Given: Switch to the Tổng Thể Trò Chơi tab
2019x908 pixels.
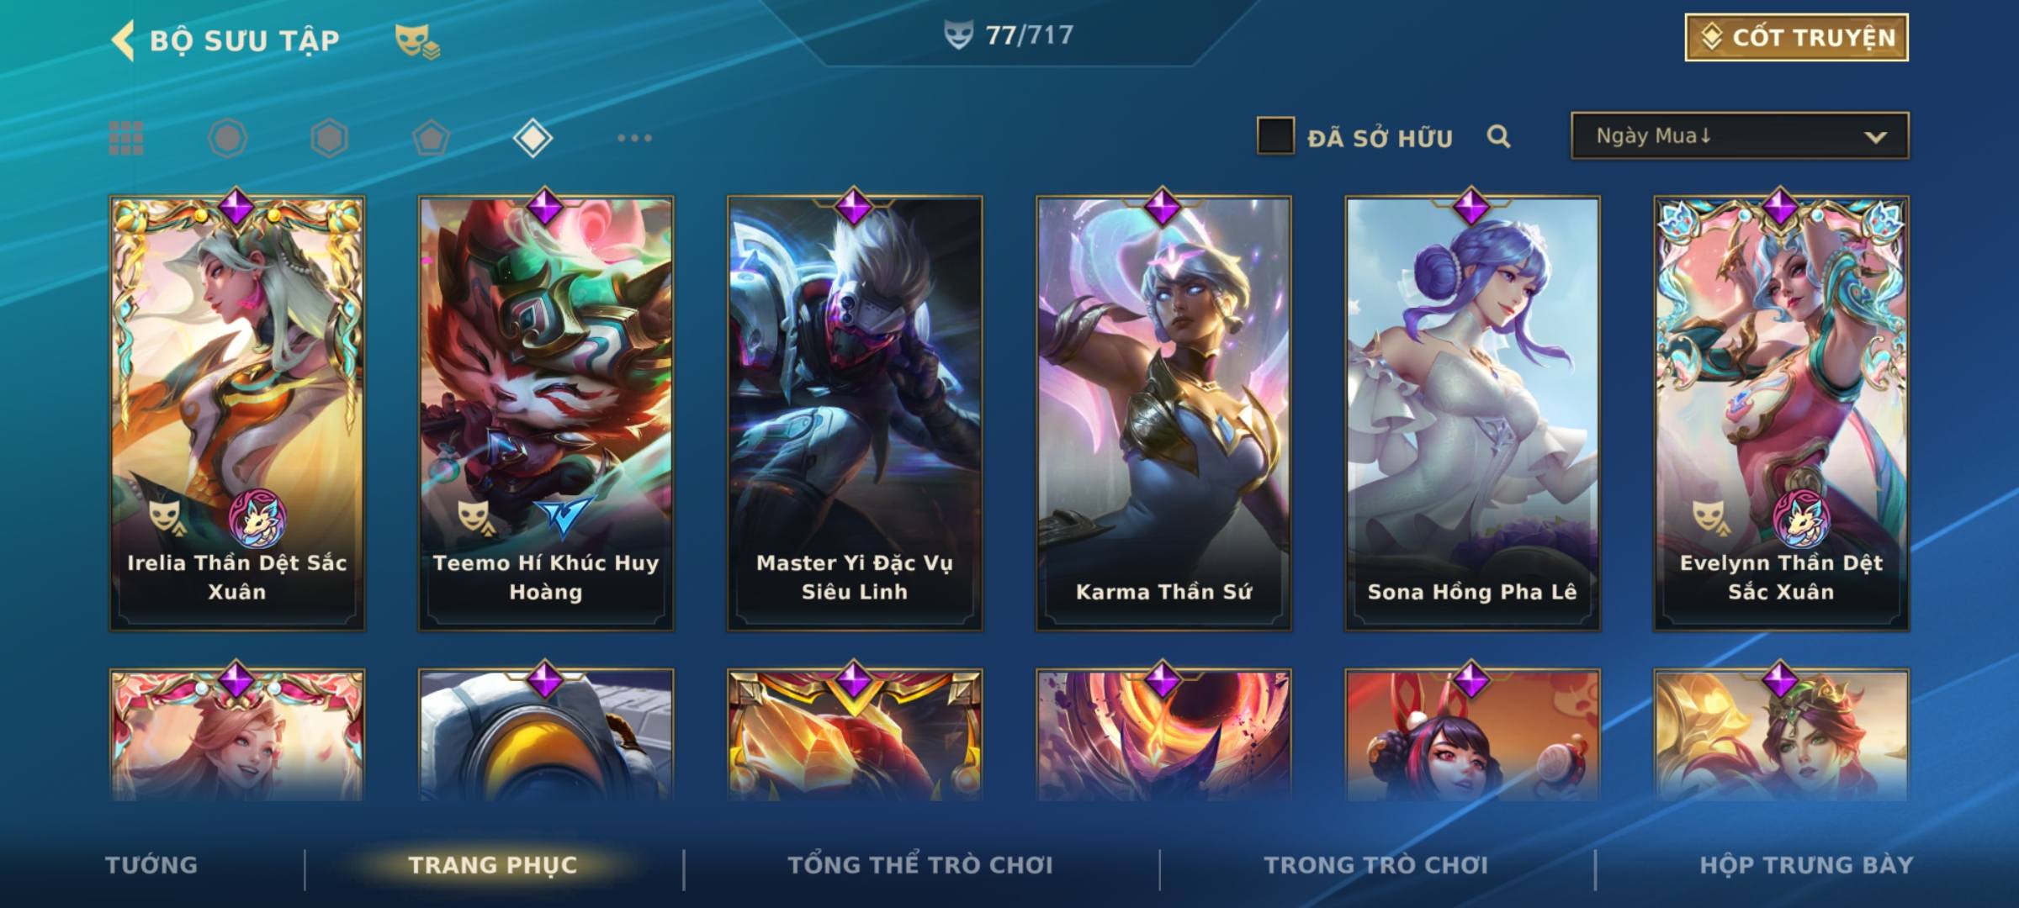Looking at the screenshot, I should point(920,865).
